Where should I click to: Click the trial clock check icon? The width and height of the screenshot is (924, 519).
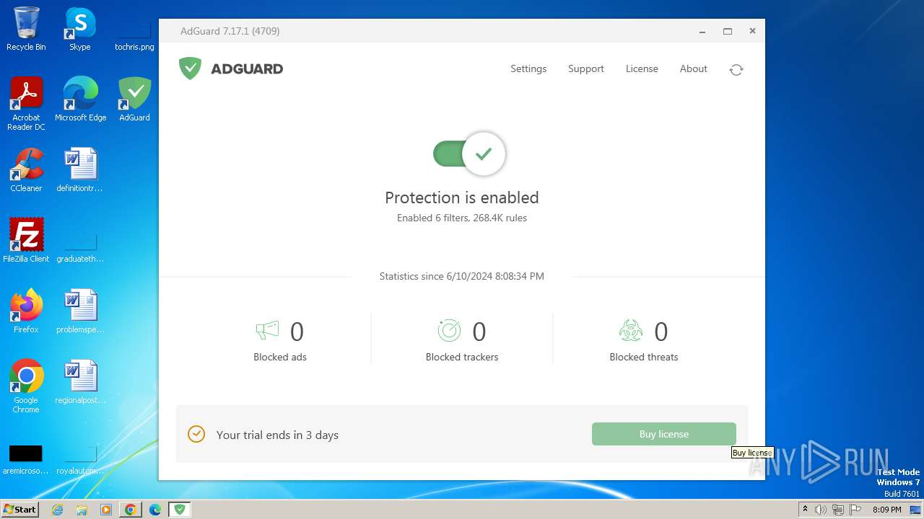pos(196,434)
